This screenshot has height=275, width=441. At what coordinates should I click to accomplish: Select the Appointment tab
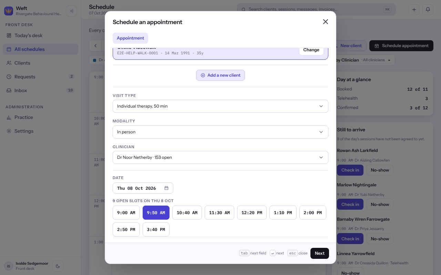click(130, 38)
